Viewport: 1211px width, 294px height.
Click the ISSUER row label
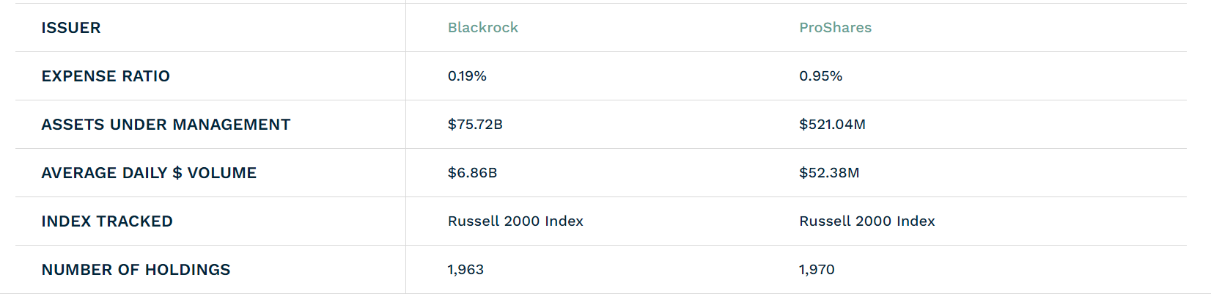(x=71, y=28)
